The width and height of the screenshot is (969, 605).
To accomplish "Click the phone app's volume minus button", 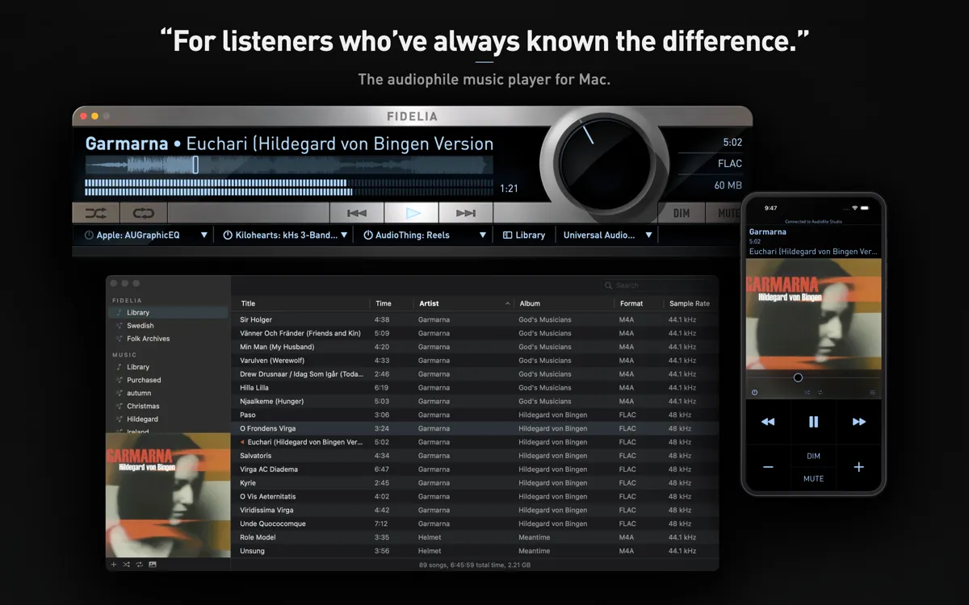I will click(768, 467).
